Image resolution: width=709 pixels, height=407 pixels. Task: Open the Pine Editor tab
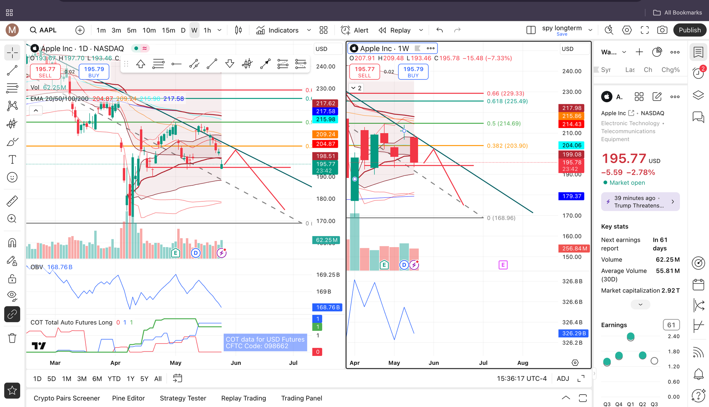pos(128,398)
